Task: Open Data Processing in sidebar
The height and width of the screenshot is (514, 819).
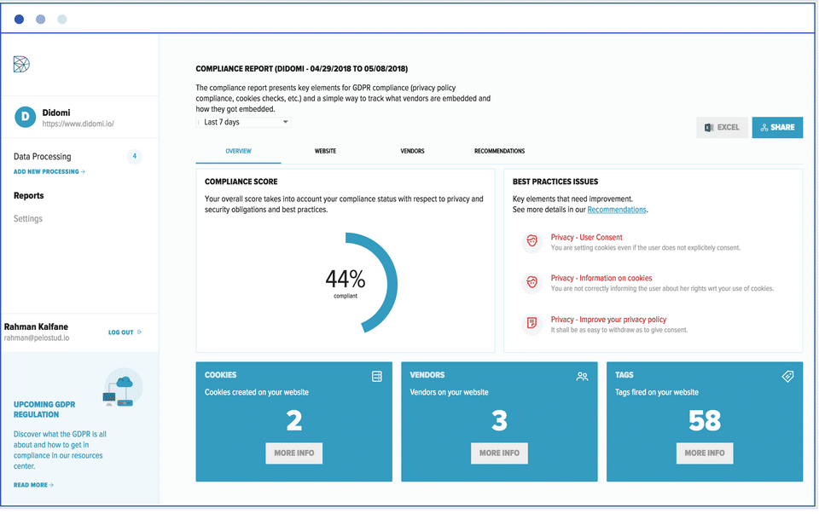Action: coord(43,157)
